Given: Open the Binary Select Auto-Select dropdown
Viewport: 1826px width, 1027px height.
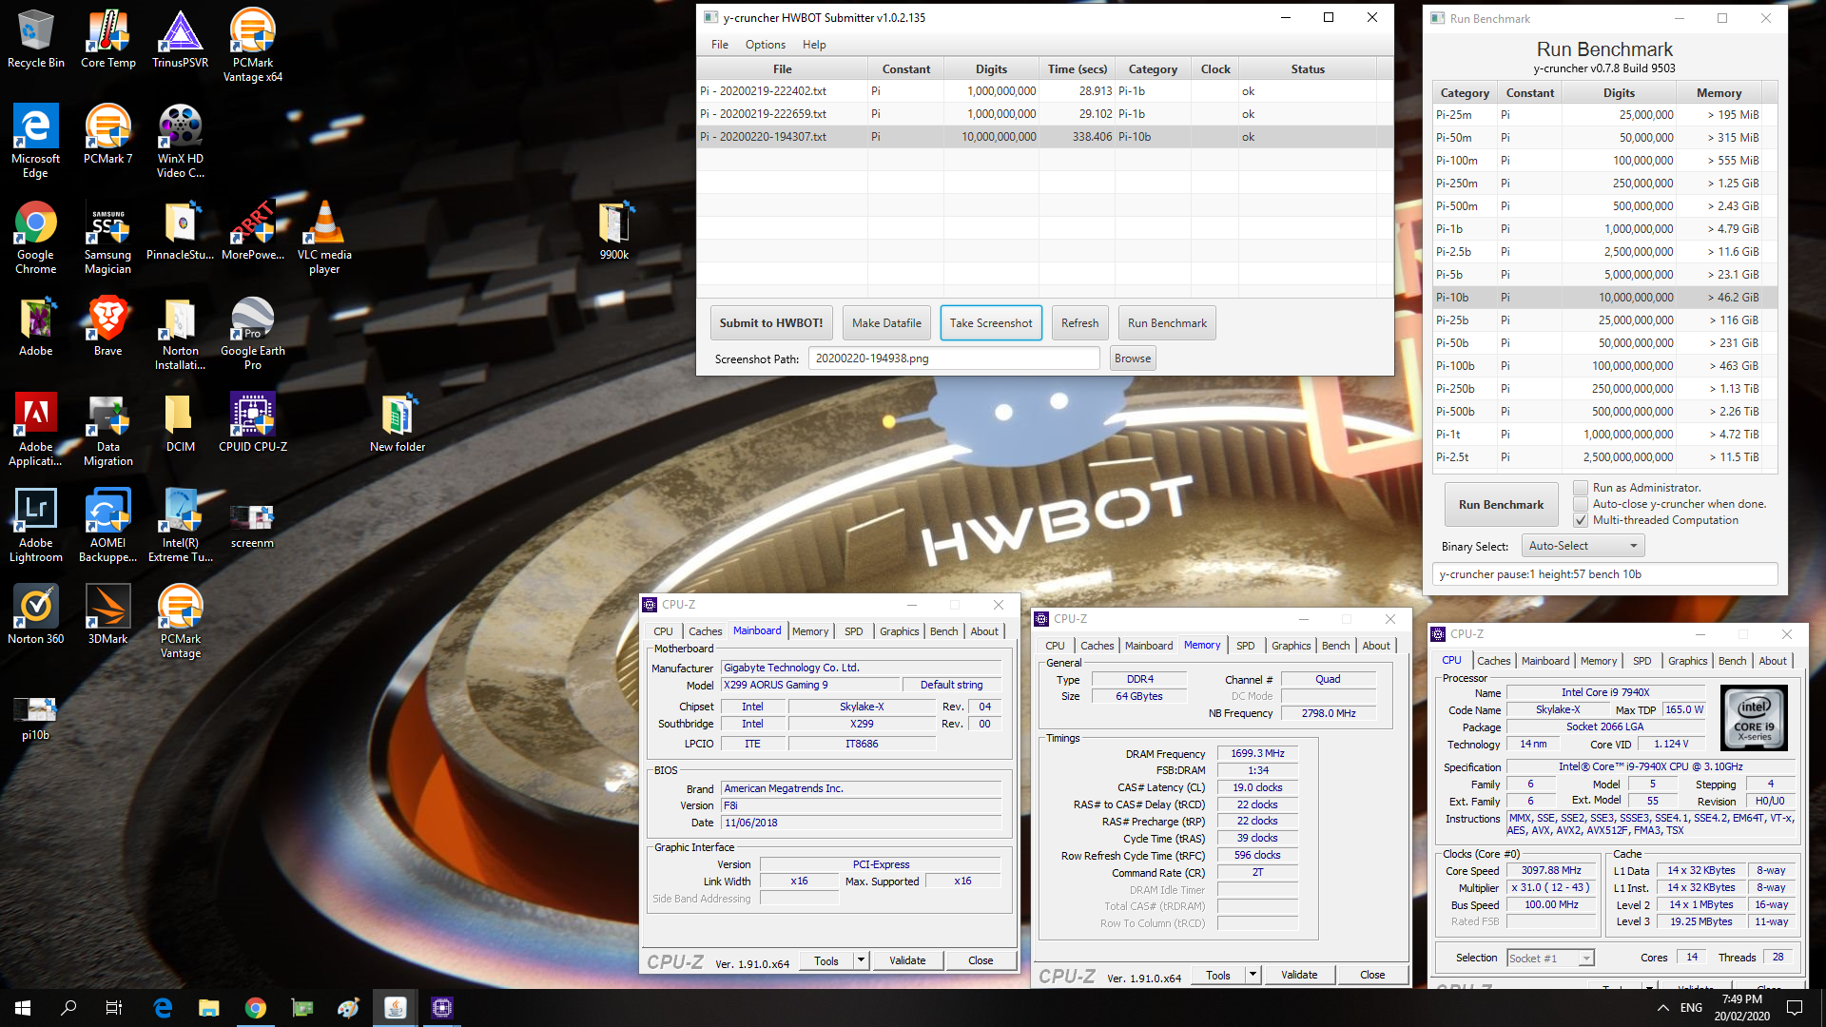Looking at the screenshot, I should [x=1583, y=546].
